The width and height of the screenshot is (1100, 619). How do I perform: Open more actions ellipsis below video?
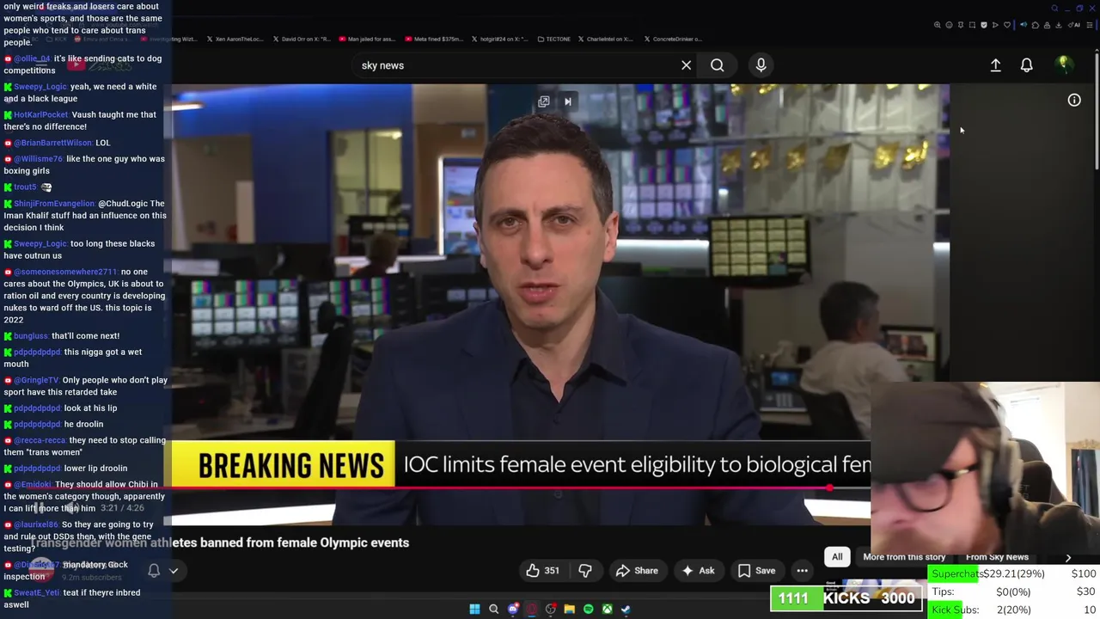pyautogui.click(x=802, y=571)
